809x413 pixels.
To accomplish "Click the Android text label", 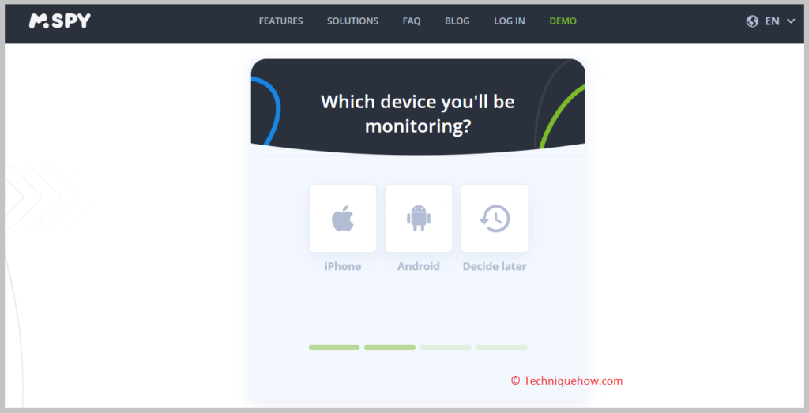I will click(419, 267).
